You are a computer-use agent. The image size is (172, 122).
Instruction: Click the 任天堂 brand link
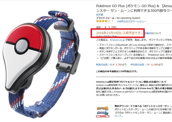(x=99, y=15)
